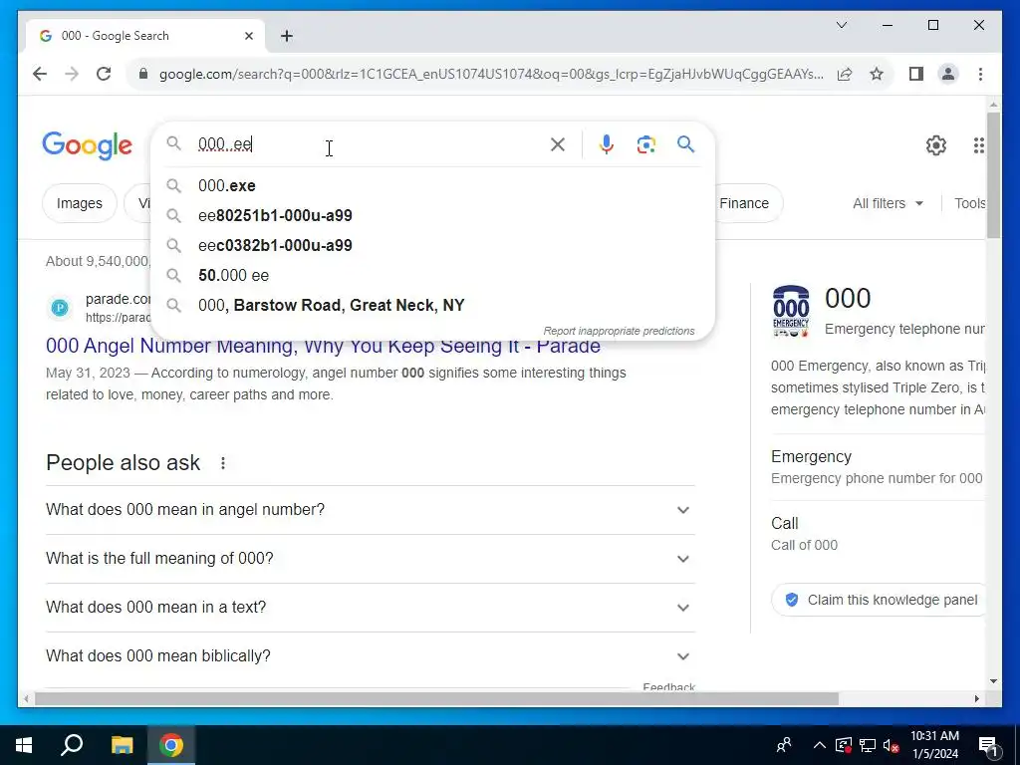Open a new browser tab
1020x765 pixels.
[286, 36]
